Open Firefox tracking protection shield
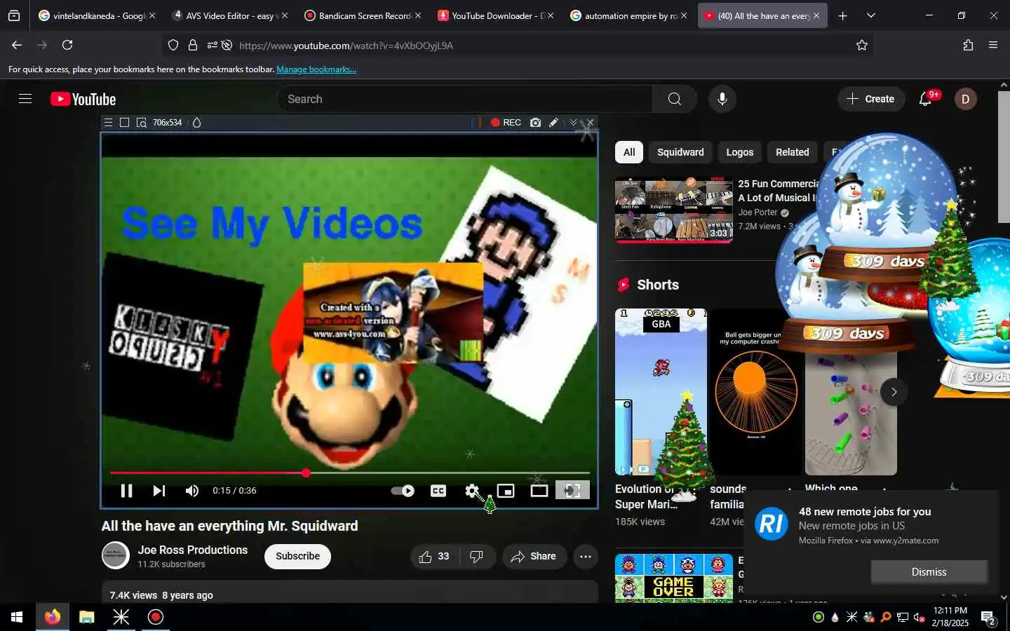Viewport: 1010px width, 631px height. point(173,45)
